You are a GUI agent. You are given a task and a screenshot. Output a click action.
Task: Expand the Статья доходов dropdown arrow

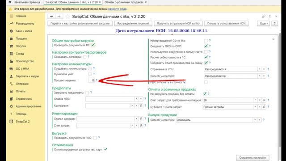click(136, 119)
